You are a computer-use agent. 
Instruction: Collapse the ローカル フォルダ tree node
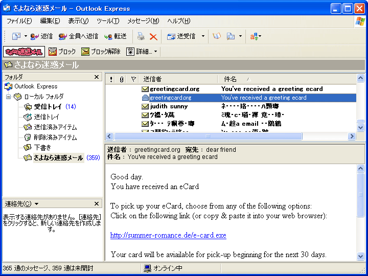9,97
